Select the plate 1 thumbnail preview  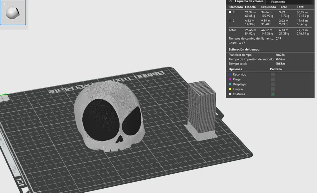13,12
